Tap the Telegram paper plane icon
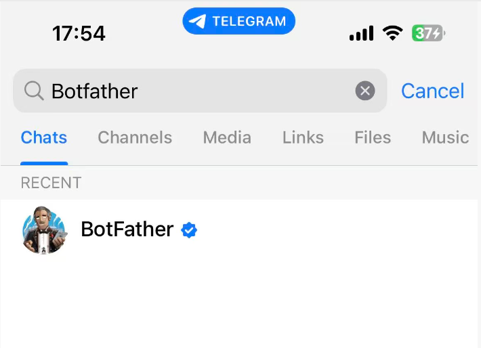The height and width of the screenshot is (348, 481). pyautogui.click(x=197, y=22)
